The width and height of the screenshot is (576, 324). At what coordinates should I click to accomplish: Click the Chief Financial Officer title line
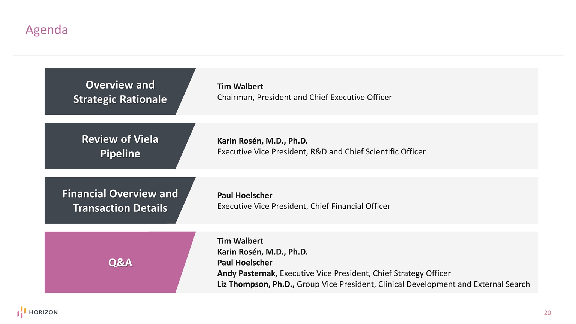(303, 206)
